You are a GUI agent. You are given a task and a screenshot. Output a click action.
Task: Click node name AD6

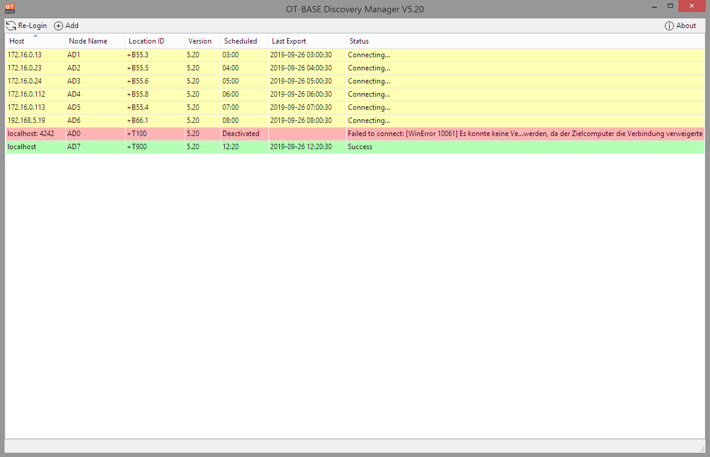(x=74, y=121)
